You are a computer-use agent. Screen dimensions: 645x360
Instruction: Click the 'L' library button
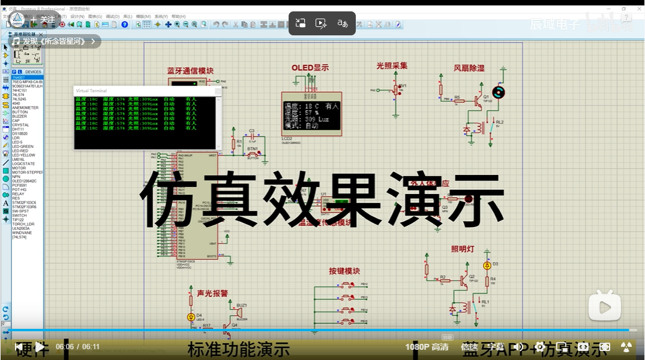(x=20, y=72)
